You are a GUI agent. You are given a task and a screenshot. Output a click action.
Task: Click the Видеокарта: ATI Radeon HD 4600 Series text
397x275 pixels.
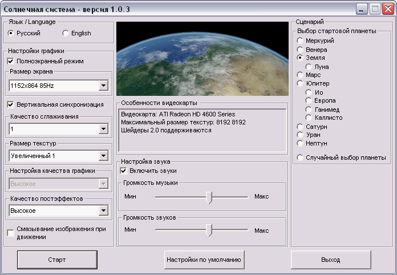(178, 114)
